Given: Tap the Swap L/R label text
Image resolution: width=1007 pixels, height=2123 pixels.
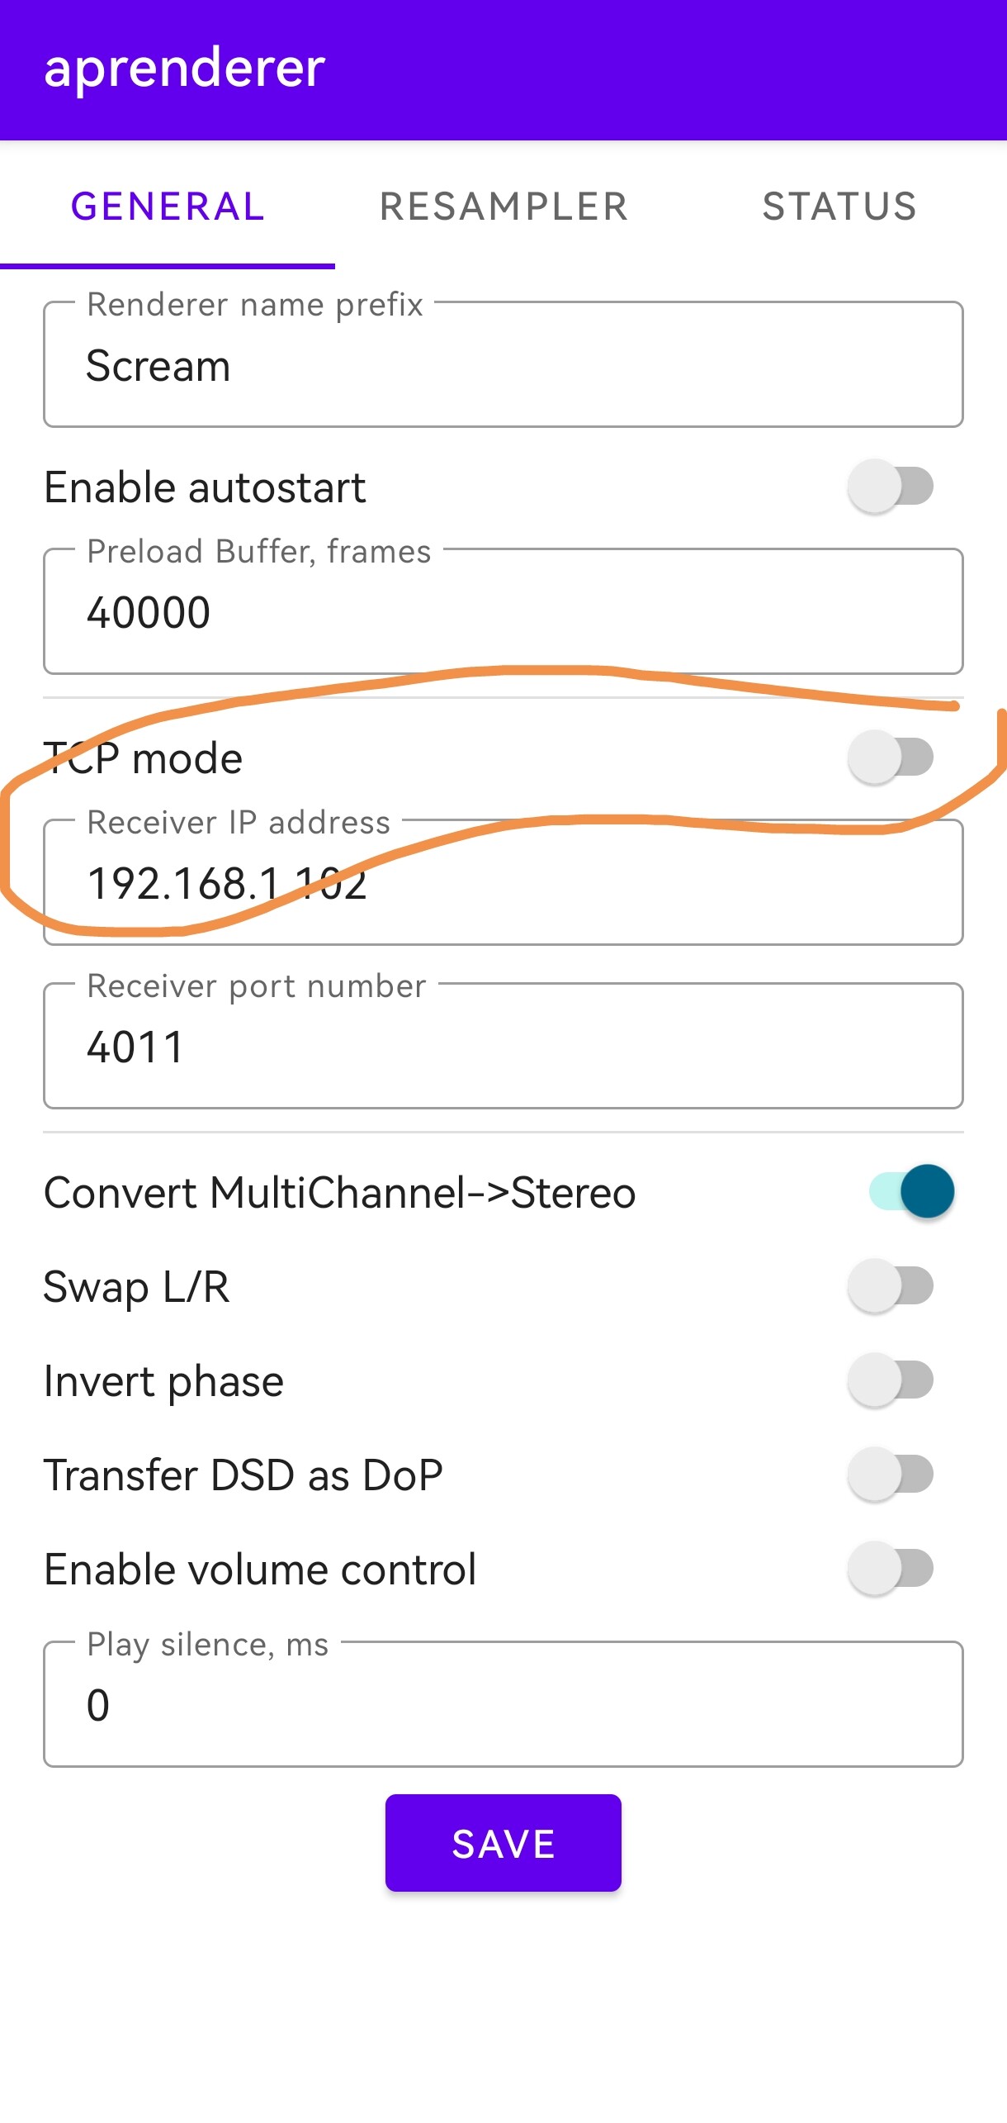Looking at the screenshot, I should [136, 1286].
